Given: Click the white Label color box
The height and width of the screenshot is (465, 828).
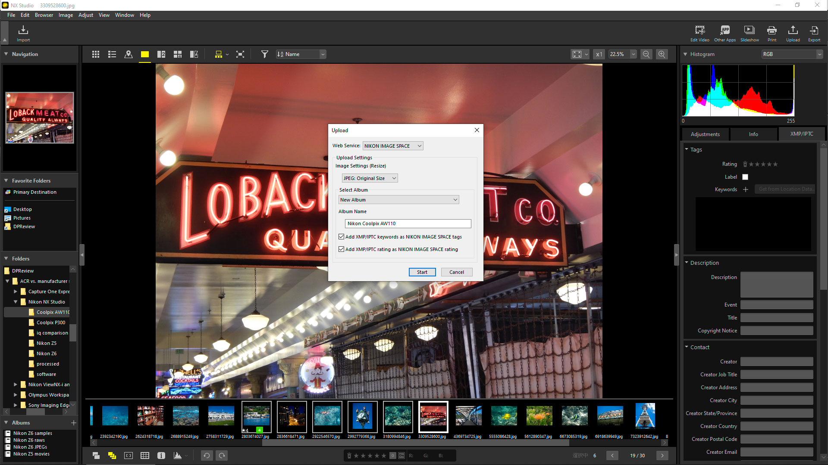Looking at the screenshot, I should click(x=745, y=177).
